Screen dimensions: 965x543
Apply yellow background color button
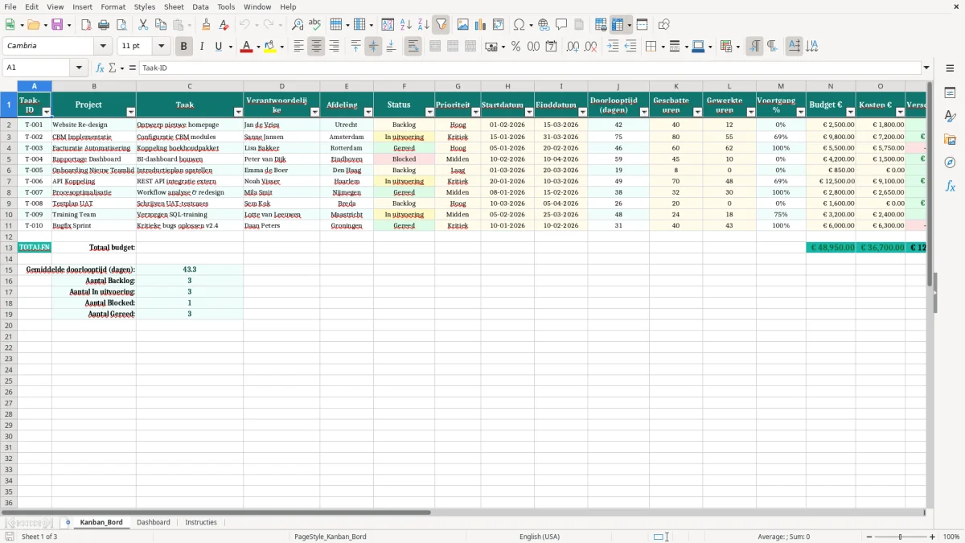click(270, 47)
